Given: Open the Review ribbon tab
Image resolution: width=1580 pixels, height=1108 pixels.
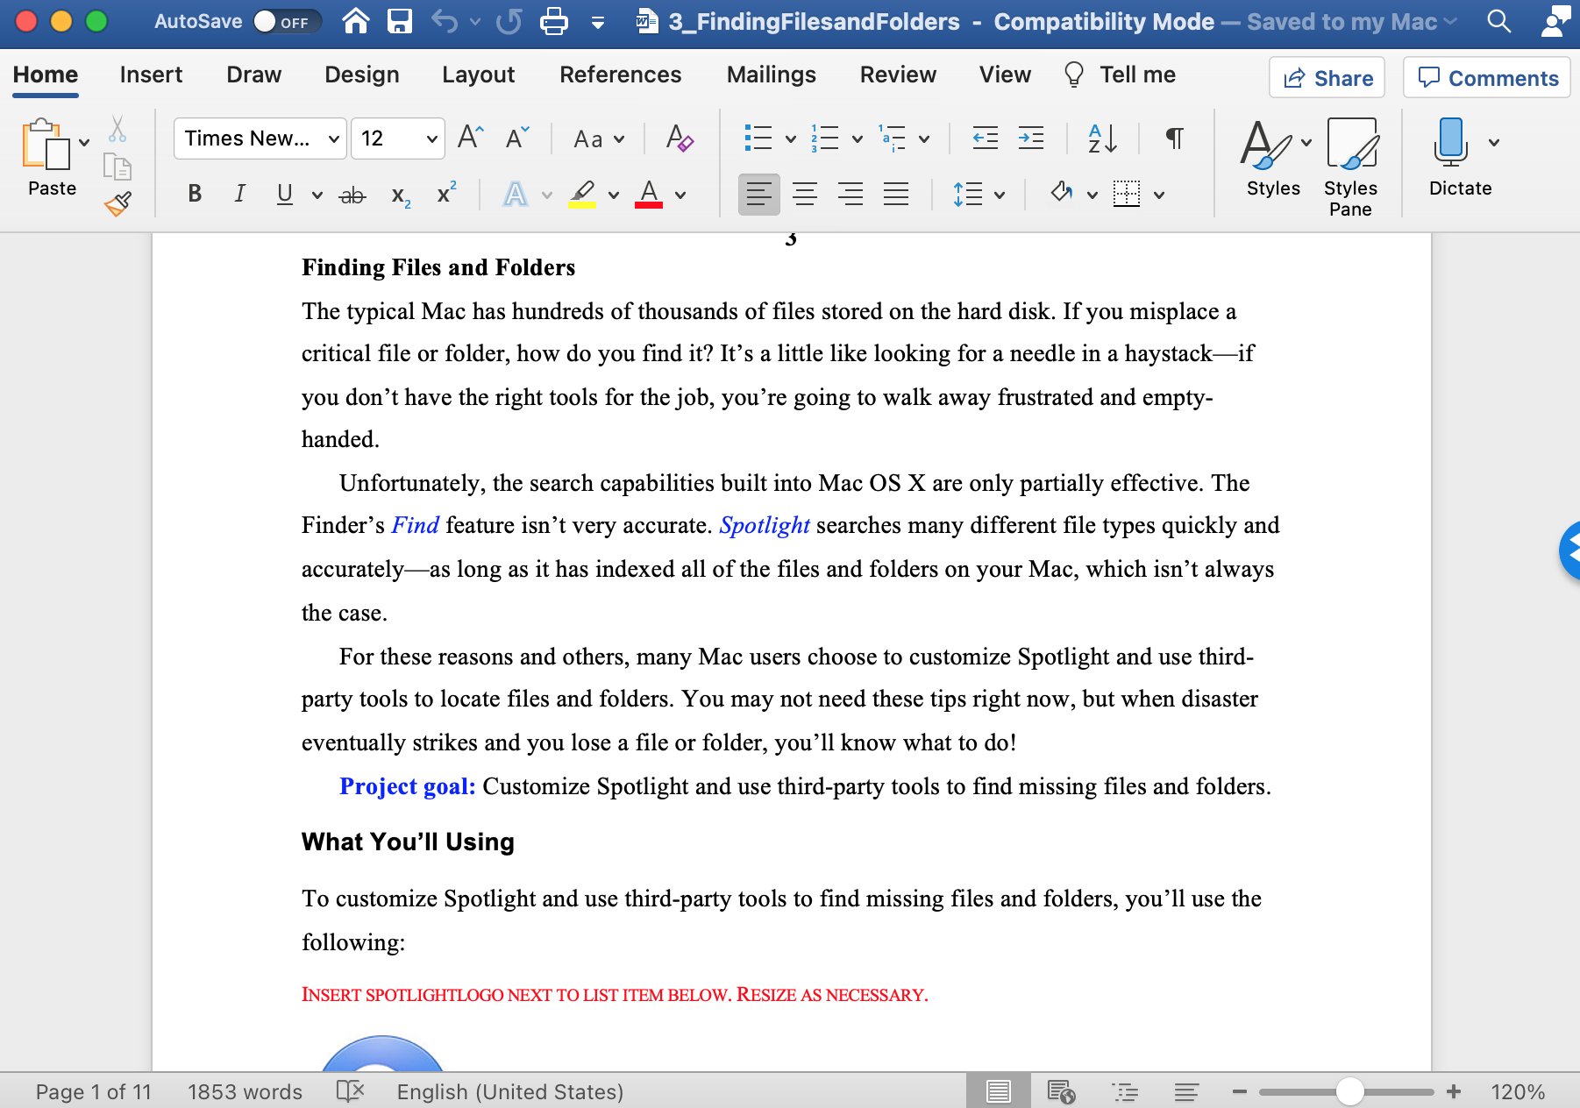Looking at the screenshot, I should tap(897, 75).
